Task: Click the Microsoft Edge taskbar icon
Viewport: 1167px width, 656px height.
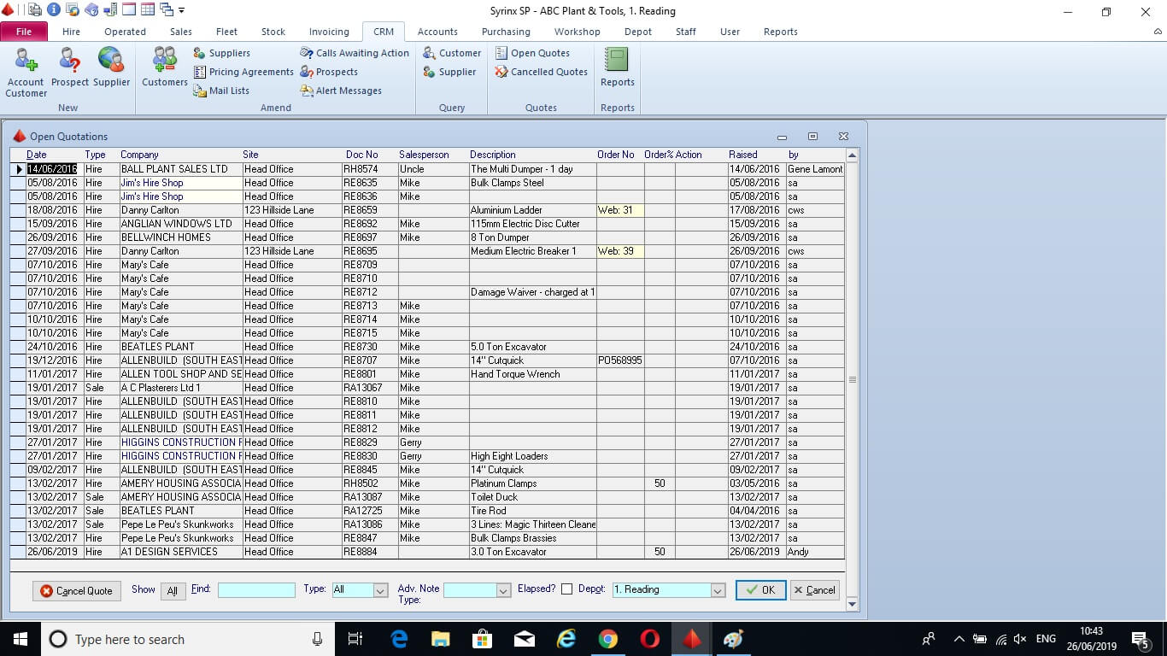Action: [x=399, y=639]
